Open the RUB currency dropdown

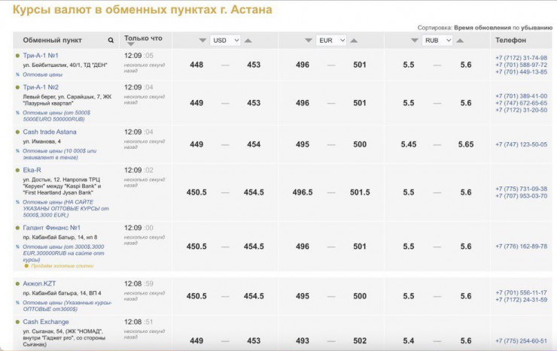coord(437,41)
